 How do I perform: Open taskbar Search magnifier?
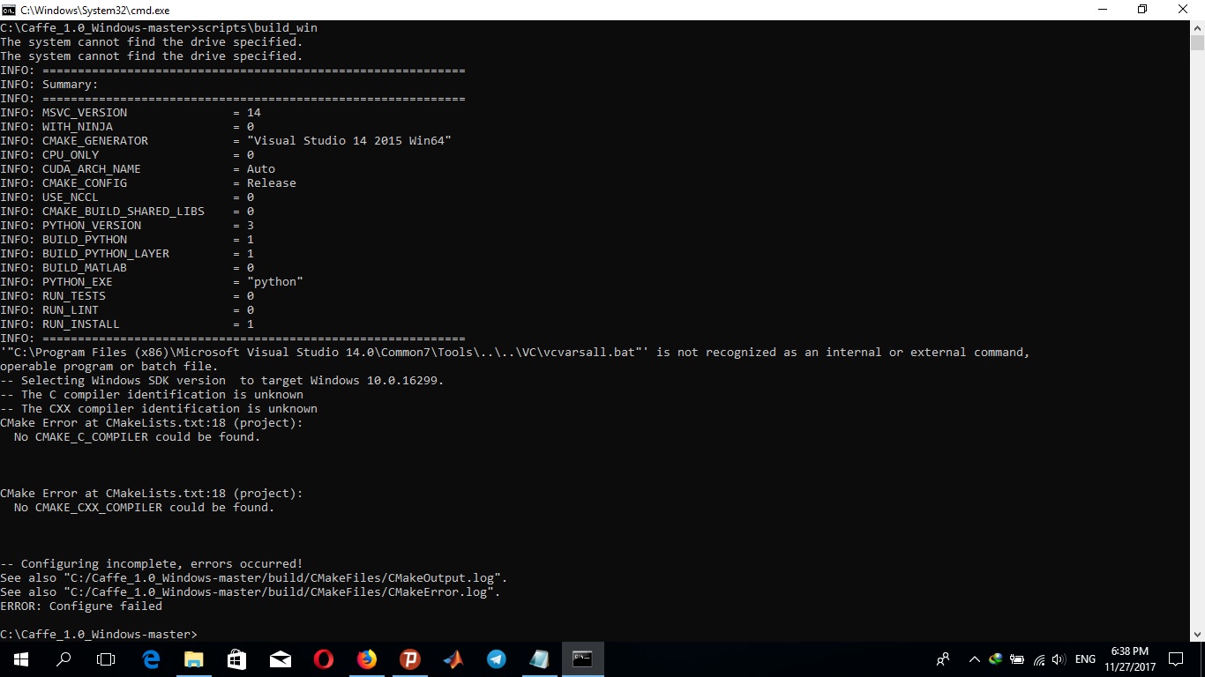click(x=64, y=659)
